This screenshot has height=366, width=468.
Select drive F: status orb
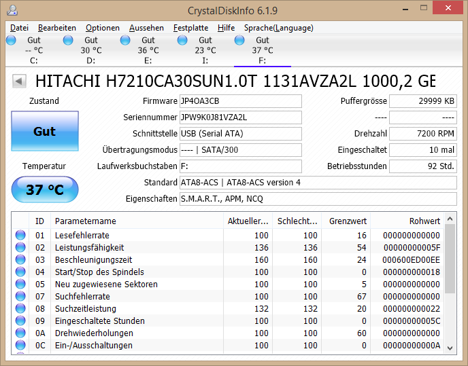(x=239, y=40)
